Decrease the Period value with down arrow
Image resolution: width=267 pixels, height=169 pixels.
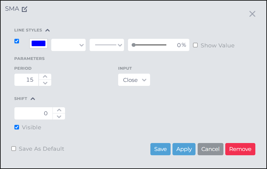tap(45, 83)
